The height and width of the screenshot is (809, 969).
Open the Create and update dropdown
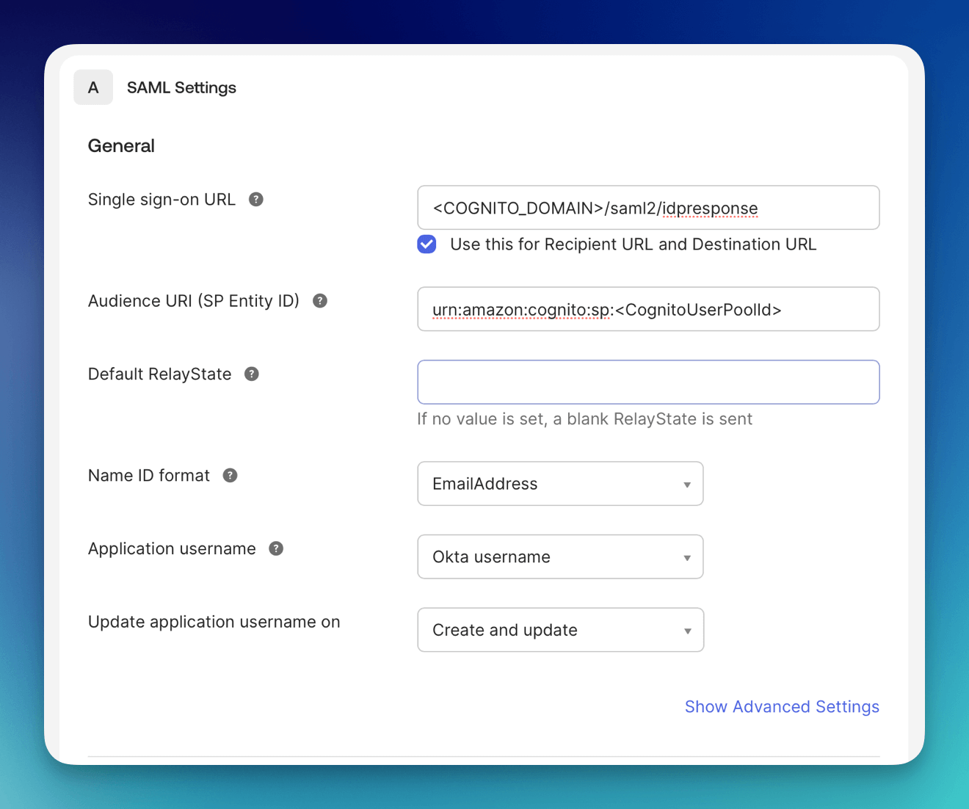click(560, 630)
